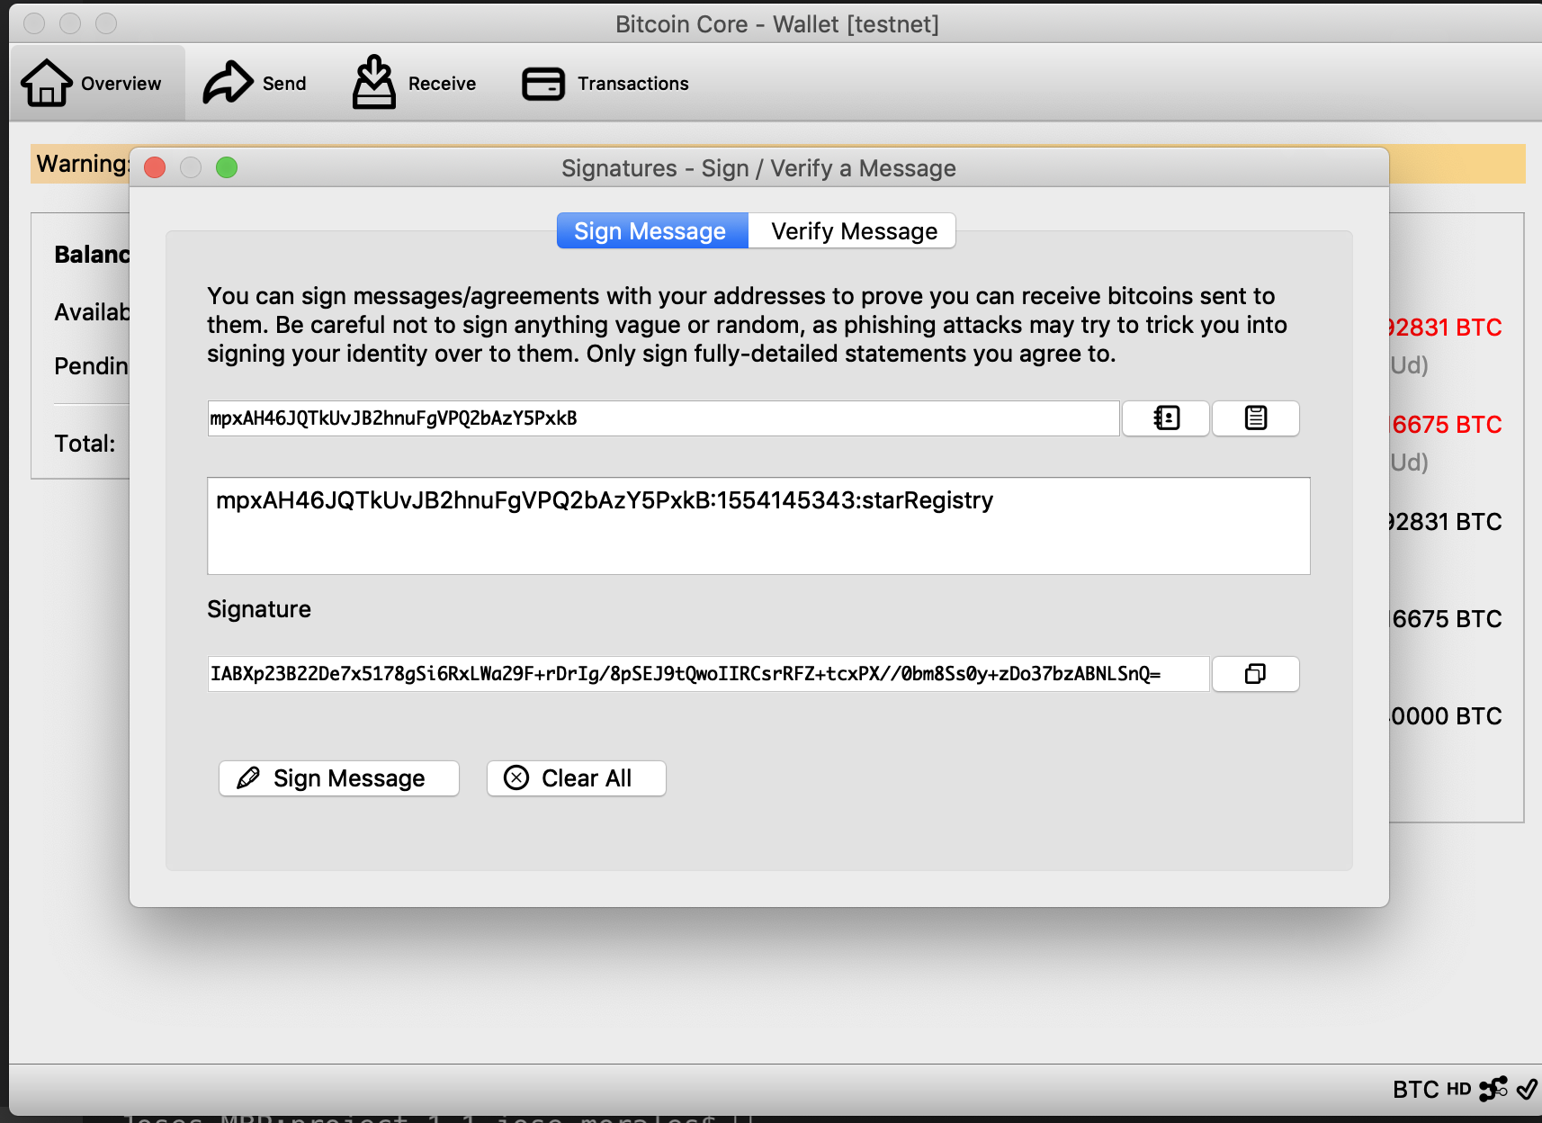The width and height of the screenshot is (1542, 1123).
Task: Copy the signature to clipboard icon
Action: pyautogui.click(x=1256, y=674)
